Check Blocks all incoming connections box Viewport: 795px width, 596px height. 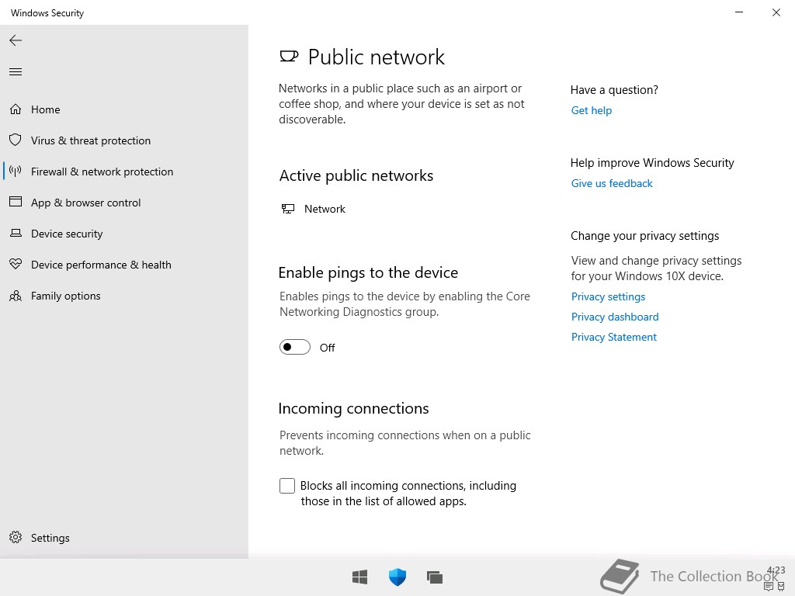[287, 486]
